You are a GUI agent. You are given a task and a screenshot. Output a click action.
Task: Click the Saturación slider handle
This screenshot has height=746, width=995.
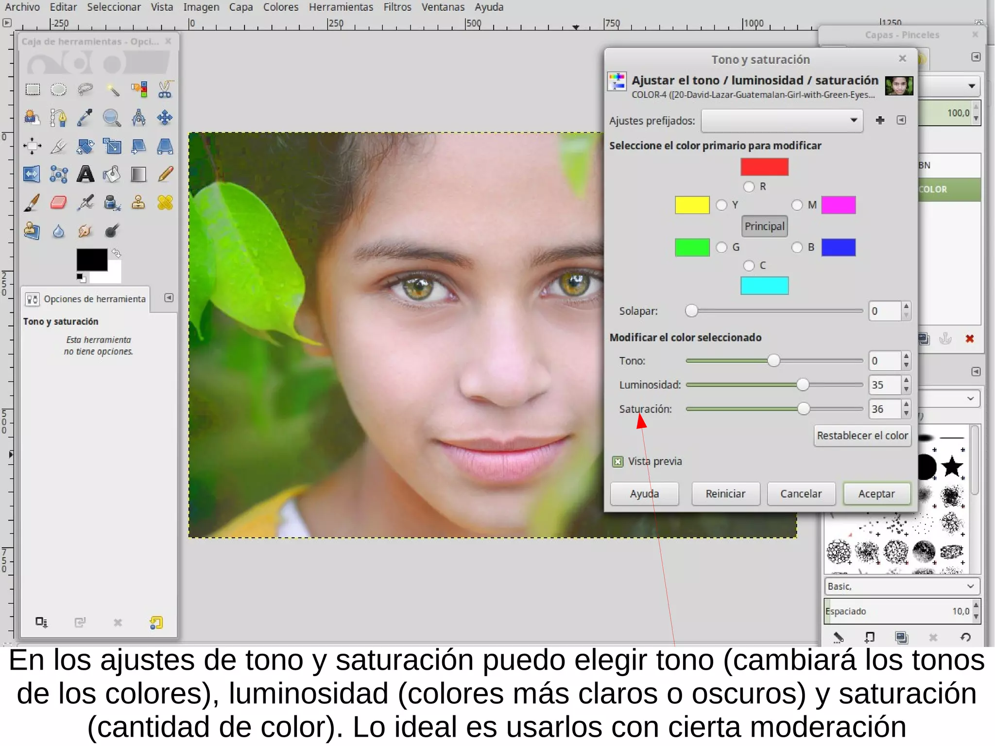click(804, 409)
